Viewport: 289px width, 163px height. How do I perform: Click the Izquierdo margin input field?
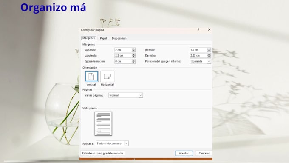pyautogui.click(x=123, y=55)
